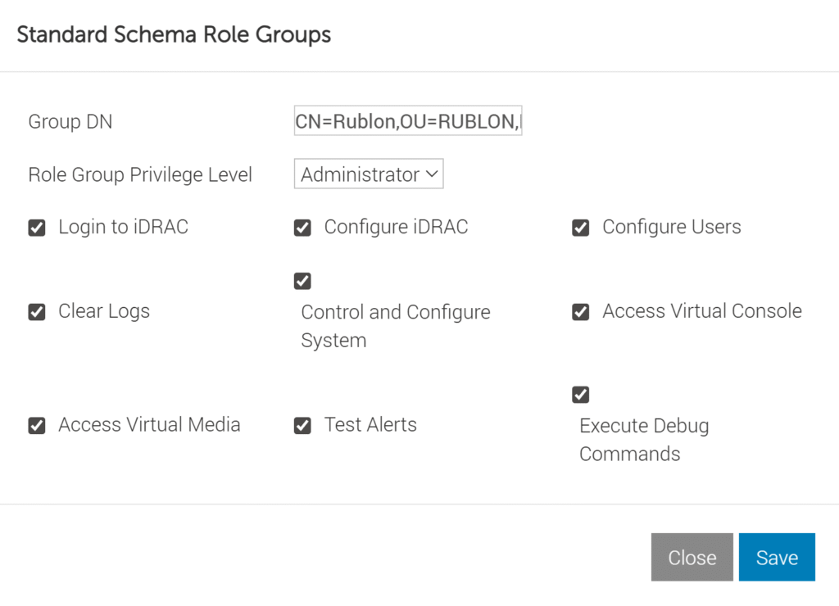
Task: Toggle the Login to iDRAC checkbox
Action: (x=36, y=228)
